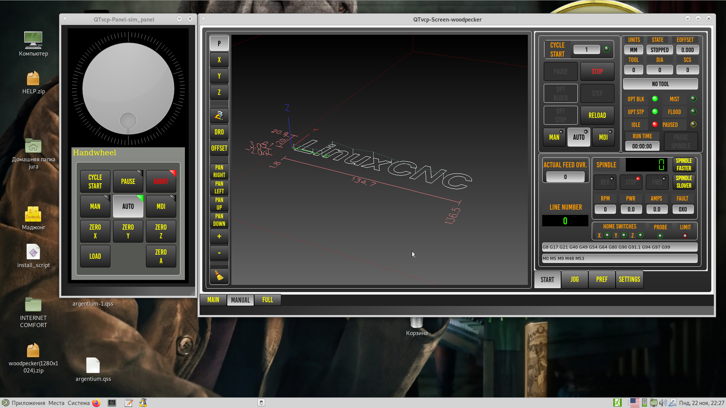Click ZERO X in the sim panel
The width and height of the screenshot is (726, 408).
pyautogui.click(x=95, y=231)
